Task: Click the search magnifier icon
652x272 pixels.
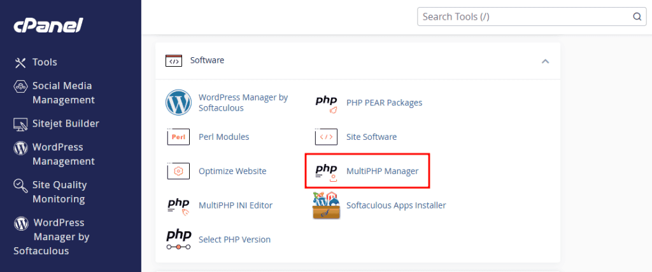Action: click(x=637, y=17)
